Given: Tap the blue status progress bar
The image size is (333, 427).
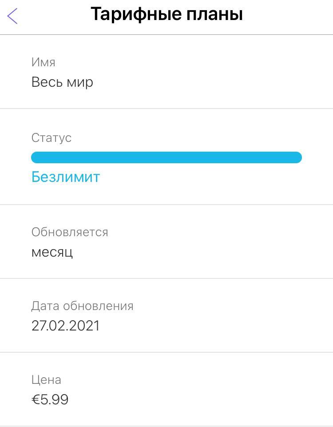Looking at the screenshot, I should tap(166, 157).
